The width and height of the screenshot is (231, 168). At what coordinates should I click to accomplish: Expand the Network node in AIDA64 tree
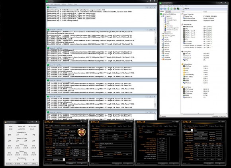click(x=161, y=45)
